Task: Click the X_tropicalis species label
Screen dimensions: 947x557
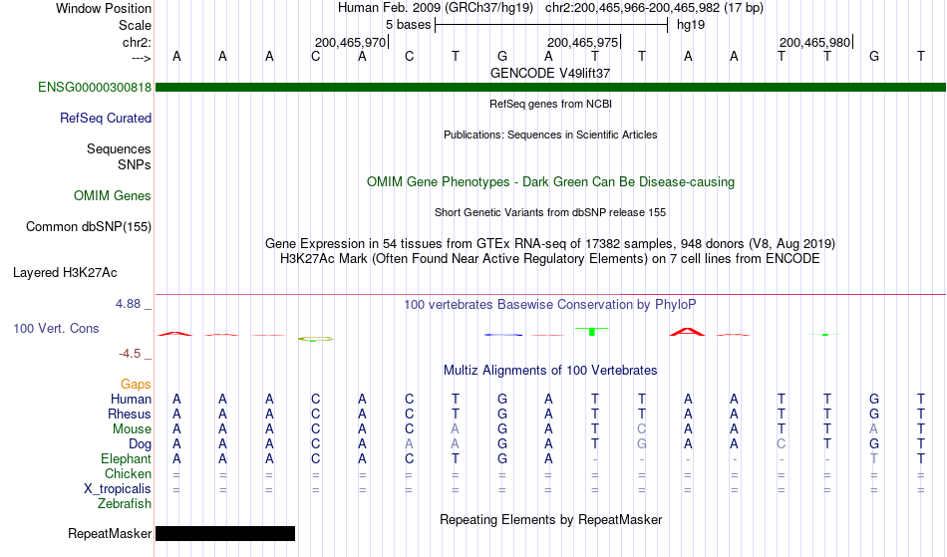Action: point(118,489)
